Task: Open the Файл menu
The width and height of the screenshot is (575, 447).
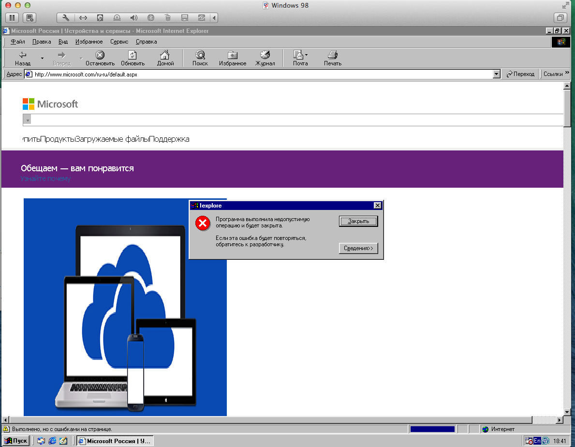Action: tap(17, 42)
